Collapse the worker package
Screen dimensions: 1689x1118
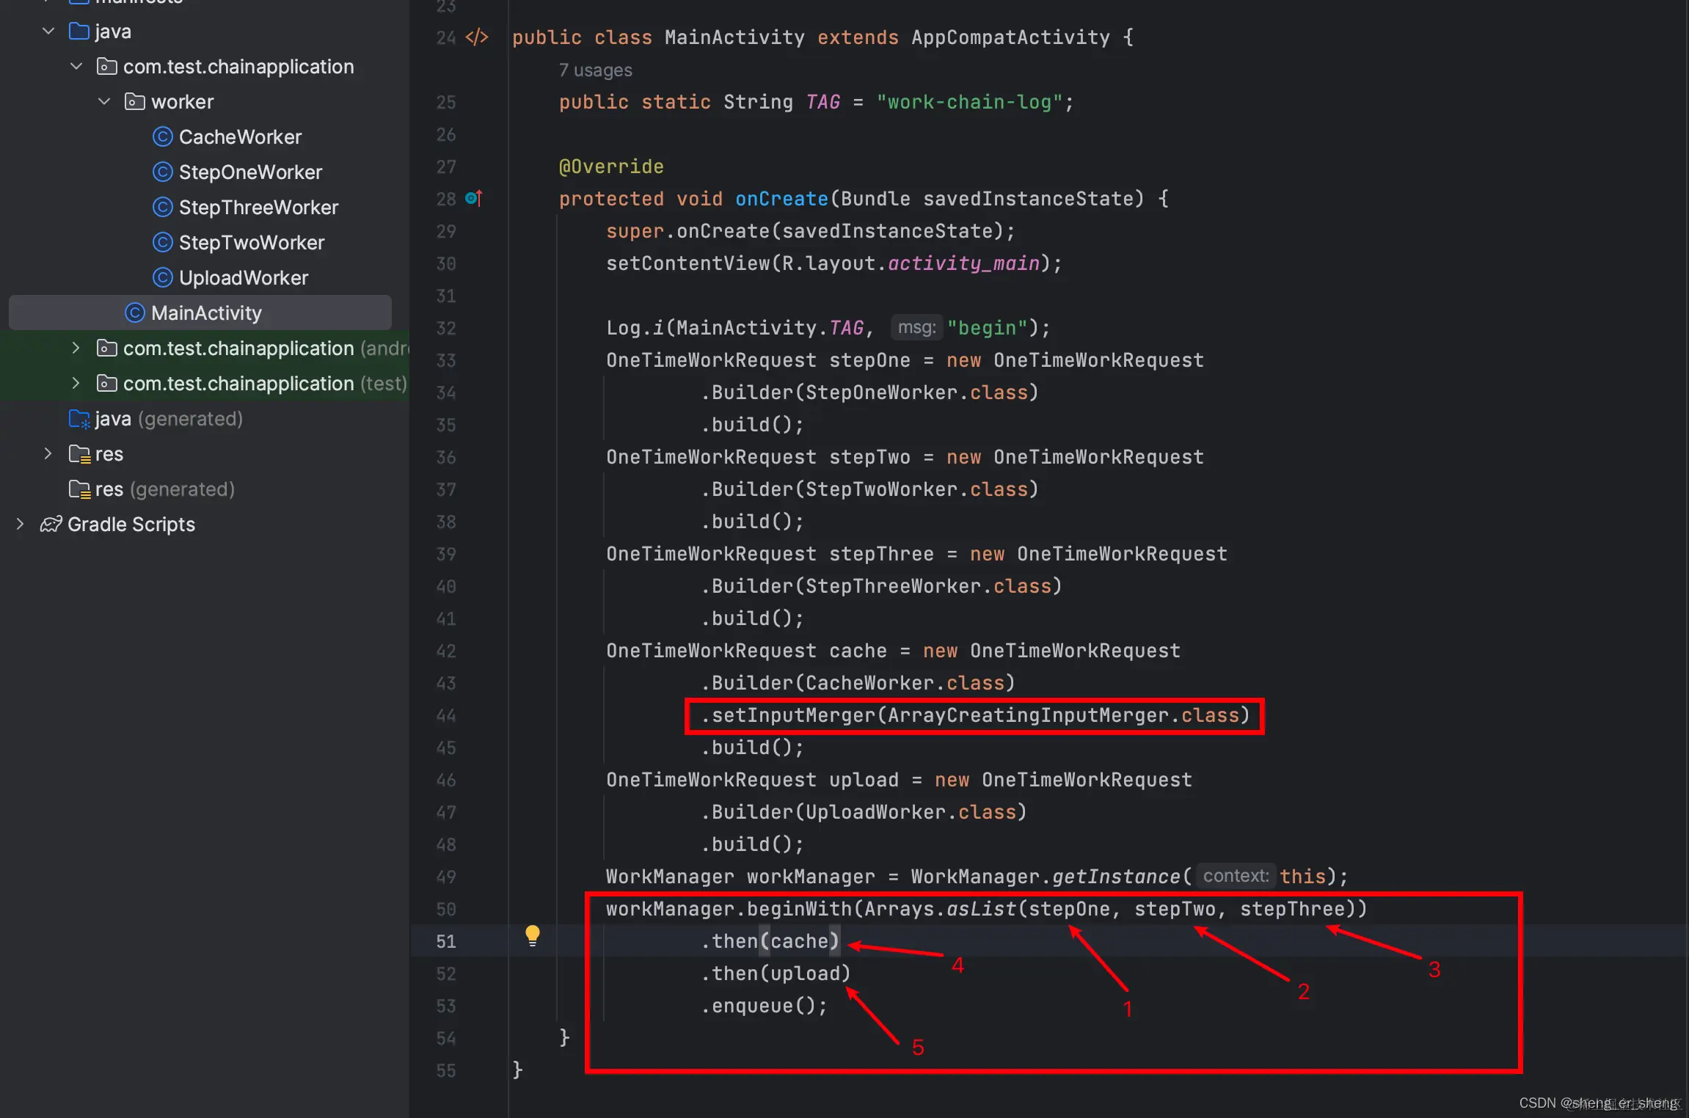coord(104,102)
